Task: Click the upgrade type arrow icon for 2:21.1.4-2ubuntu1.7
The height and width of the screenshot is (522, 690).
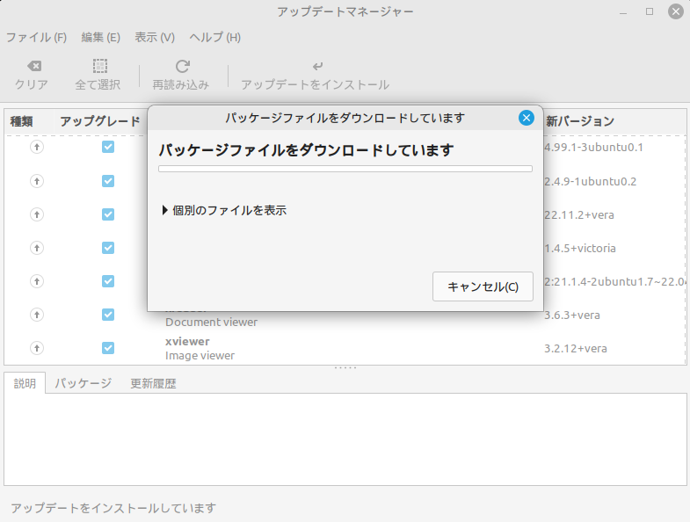Action: tap(37, 281)
